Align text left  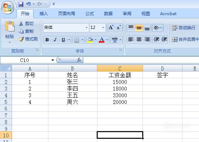131,39
